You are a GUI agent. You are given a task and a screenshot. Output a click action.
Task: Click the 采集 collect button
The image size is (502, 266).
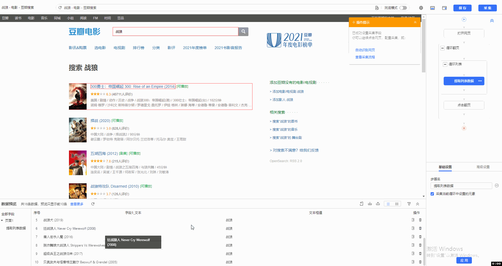point(487,8)
